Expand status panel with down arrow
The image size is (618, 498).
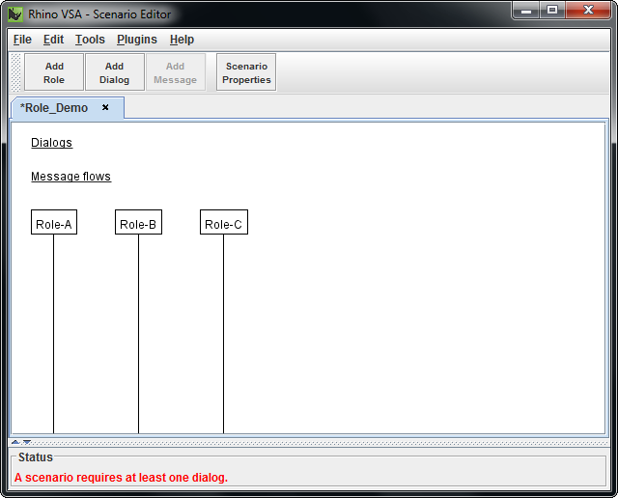27,442
